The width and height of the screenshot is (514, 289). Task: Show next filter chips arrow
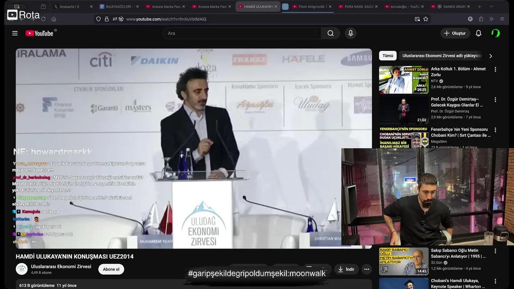coord(490,56)
